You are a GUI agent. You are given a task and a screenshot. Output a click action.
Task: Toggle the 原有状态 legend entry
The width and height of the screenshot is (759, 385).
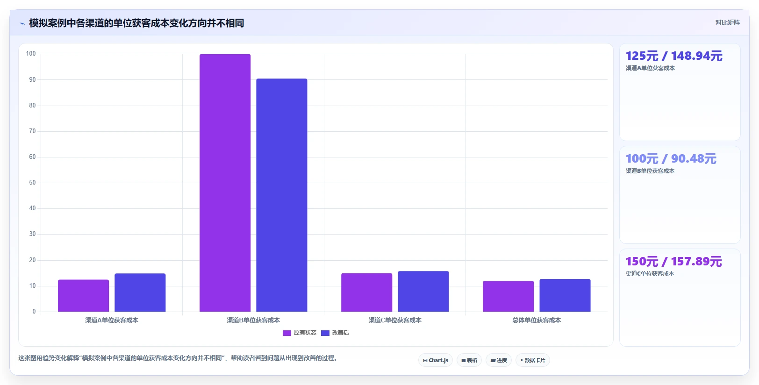click(x=300, y=333)
